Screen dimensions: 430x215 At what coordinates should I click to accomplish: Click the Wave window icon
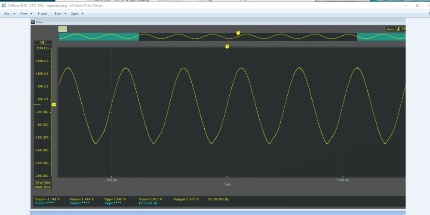click(x=33, y=21)
